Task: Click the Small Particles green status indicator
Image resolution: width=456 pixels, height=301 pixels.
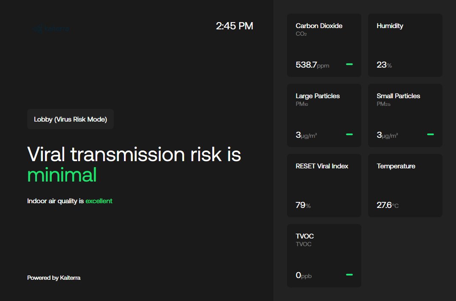Action: click(431, 134)
